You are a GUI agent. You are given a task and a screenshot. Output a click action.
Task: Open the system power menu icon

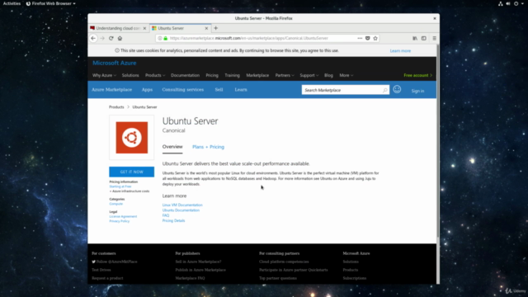click(x=516, y=3)
